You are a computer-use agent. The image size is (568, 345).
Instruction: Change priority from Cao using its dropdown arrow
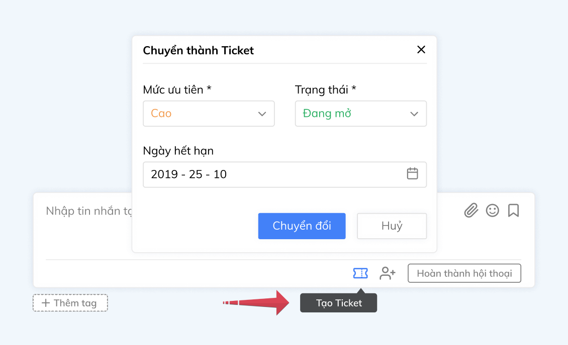(x=262, y=114)
